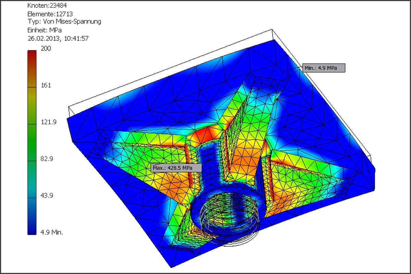Select the "161" legend value
This screenshot has height=274, width=411.
46,85
